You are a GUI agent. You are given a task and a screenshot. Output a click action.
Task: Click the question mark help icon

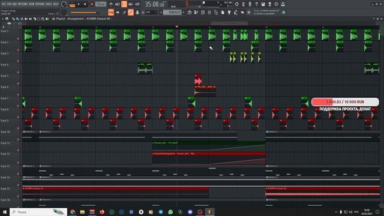[x=256, y=4]
